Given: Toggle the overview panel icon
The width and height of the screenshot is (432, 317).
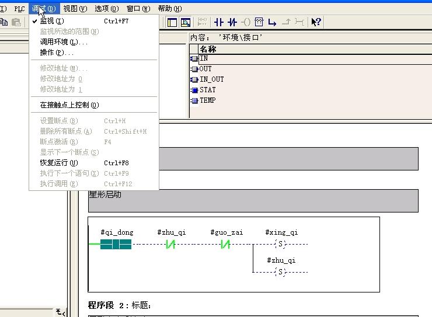Looking at the screenshot, I should point(172,22).
